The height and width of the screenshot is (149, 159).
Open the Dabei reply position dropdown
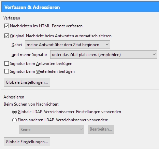point(68,45)
